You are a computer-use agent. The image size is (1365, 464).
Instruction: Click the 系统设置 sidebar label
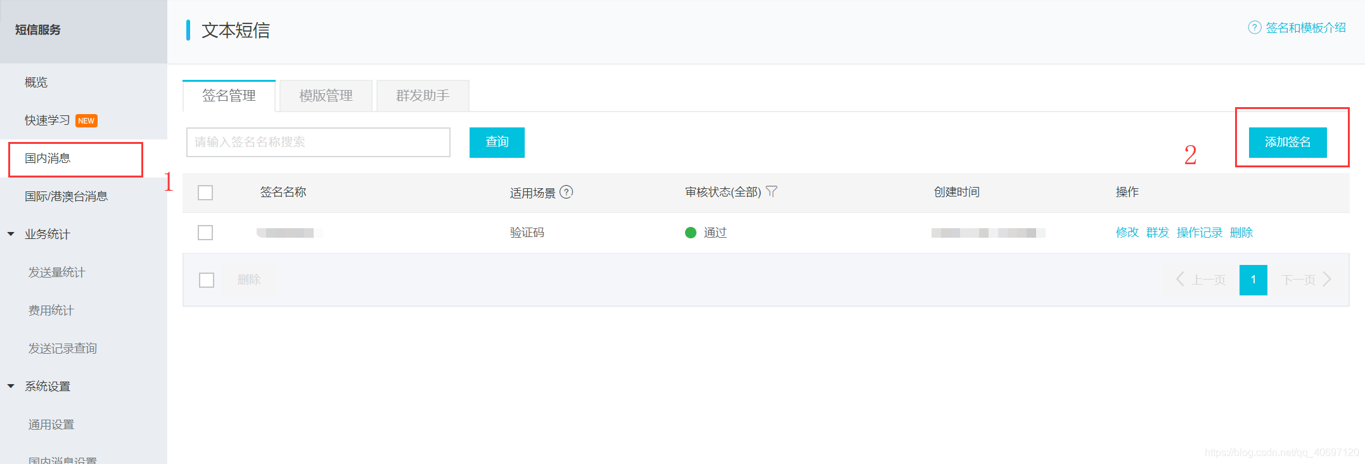coord(48,387)
